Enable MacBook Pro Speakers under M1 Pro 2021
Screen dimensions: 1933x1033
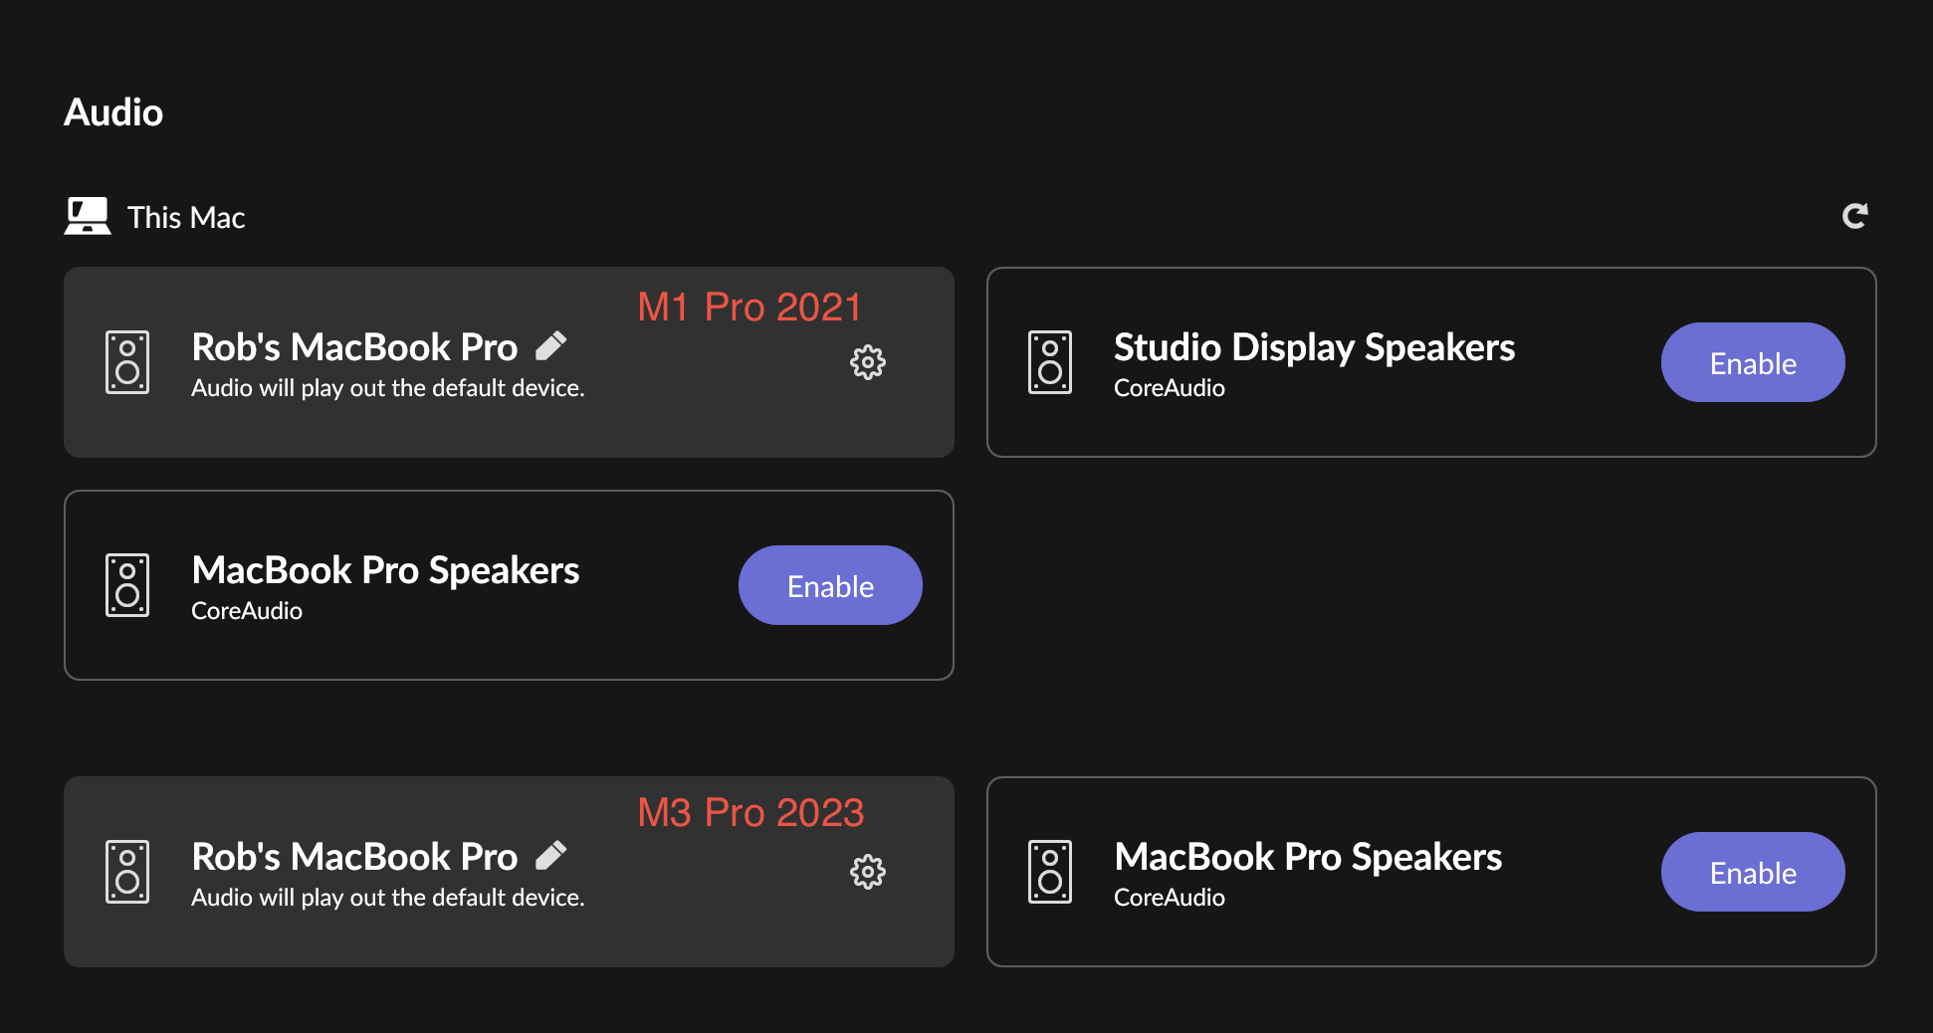click(829, 585)
